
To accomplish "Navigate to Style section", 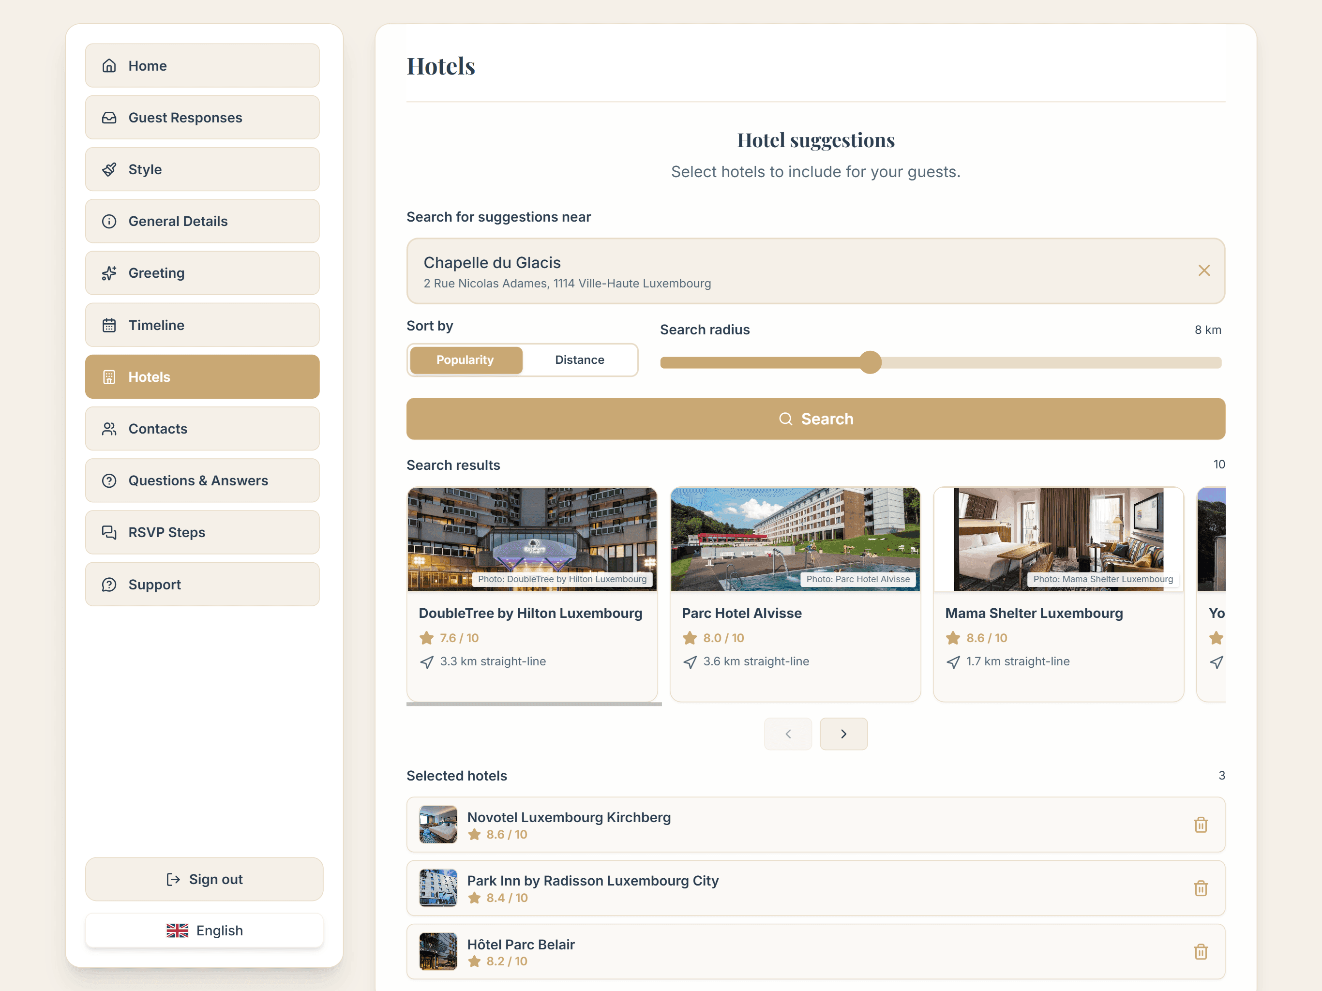I will tap(202, 170).
